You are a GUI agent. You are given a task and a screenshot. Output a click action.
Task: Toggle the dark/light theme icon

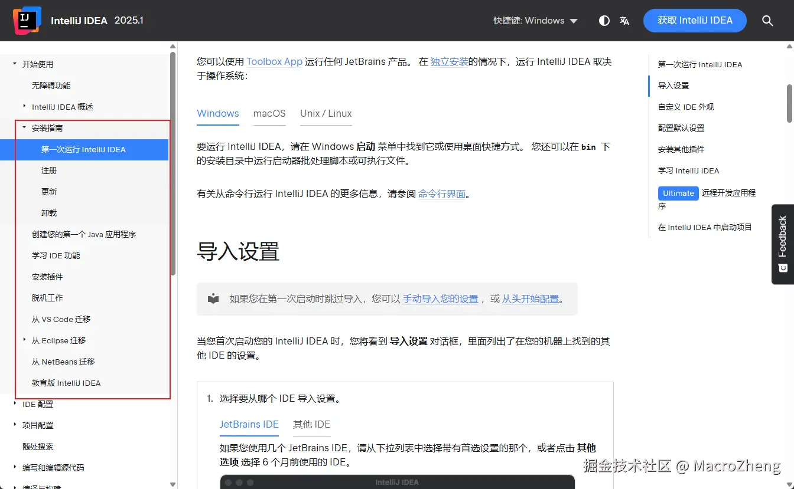(604, 21)
